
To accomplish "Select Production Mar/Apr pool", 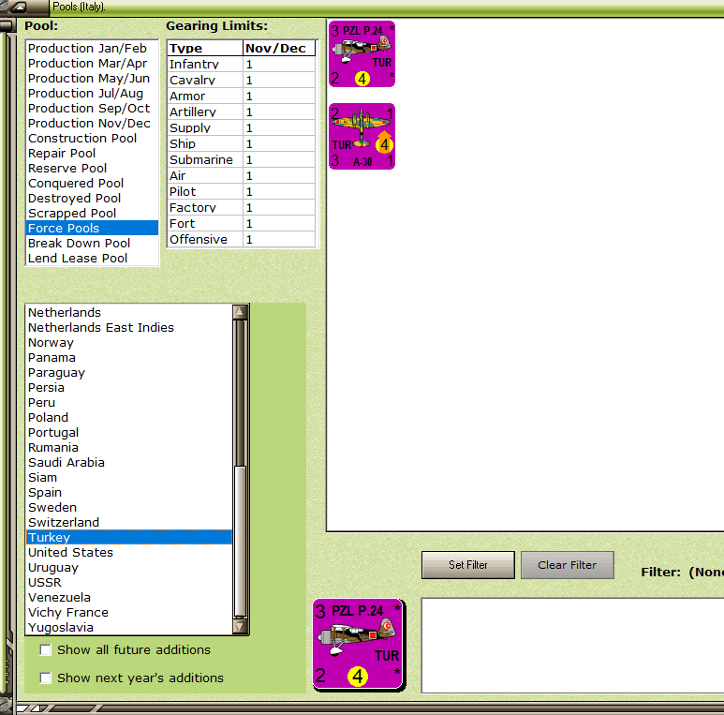I will [93, 64].
